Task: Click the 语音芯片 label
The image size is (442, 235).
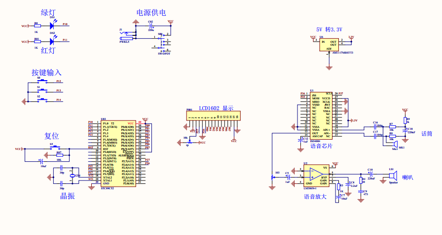Action: [x=321, y=146]
